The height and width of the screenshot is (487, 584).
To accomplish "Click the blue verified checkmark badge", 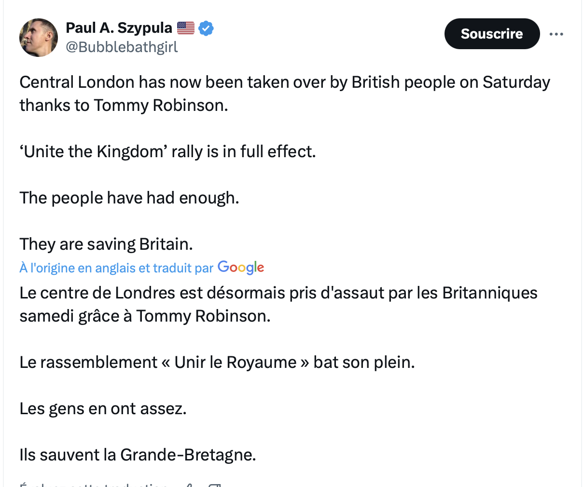I will click(x=206, y=28).
